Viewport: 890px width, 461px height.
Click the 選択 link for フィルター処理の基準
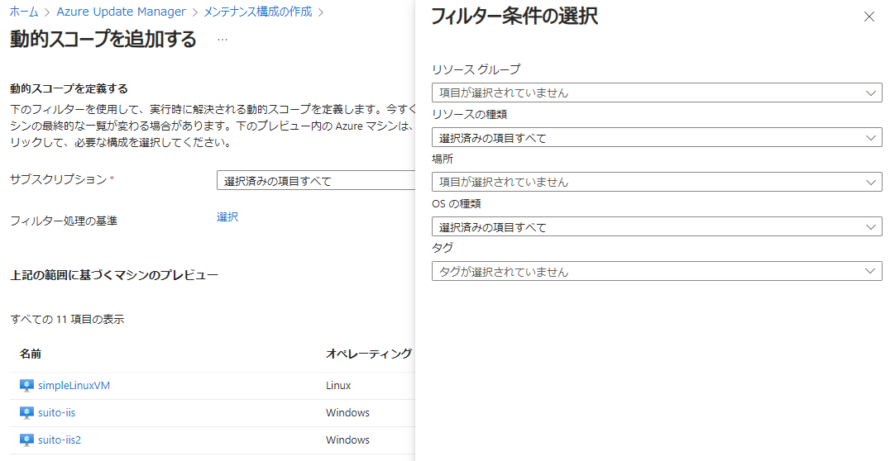pyautogui.click(x=227, y=217)
